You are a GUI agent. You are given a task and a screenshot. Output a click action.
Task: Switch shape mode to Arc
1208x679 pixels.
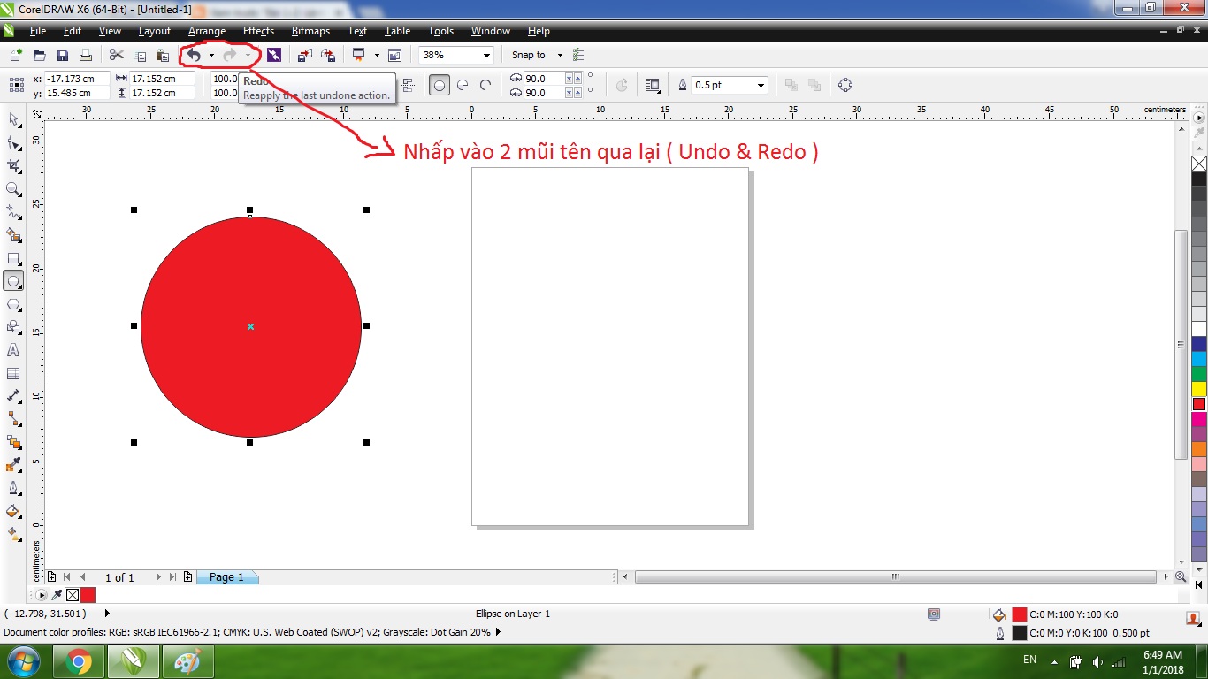[x=485, y=85]
